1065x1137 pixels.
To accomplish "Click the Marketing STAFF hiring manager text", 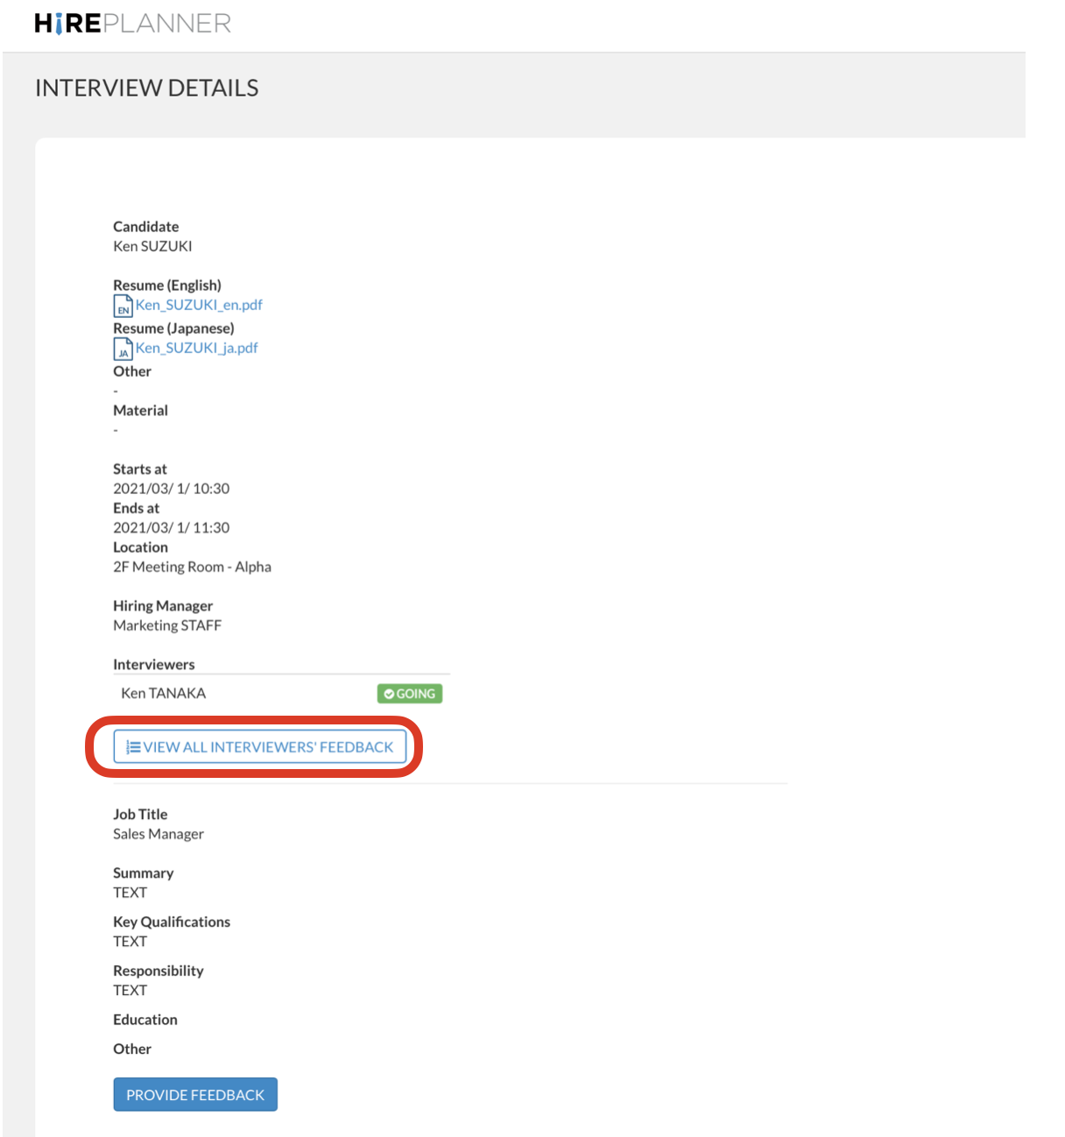I will [167, 625].
